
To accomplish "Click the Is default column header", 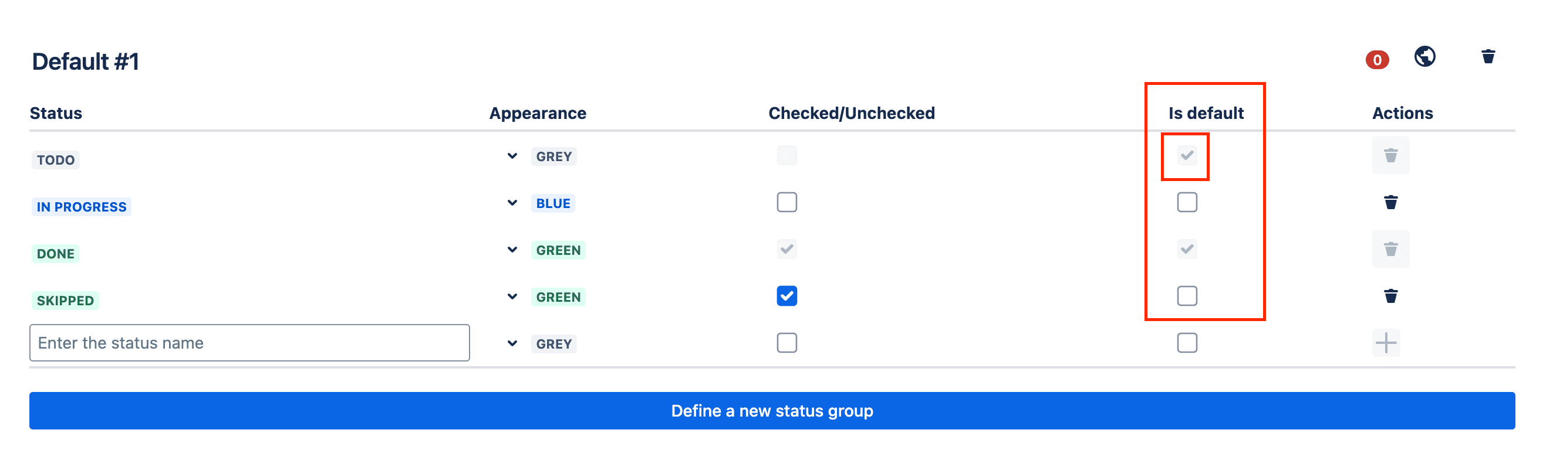I will pos(1206,113).
